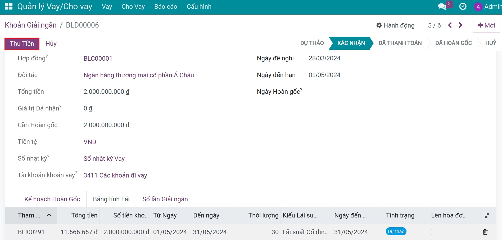This screenshot has width=502, height=240.
Task: Select the Dự thảo status stage
Action: coord(312,43)
